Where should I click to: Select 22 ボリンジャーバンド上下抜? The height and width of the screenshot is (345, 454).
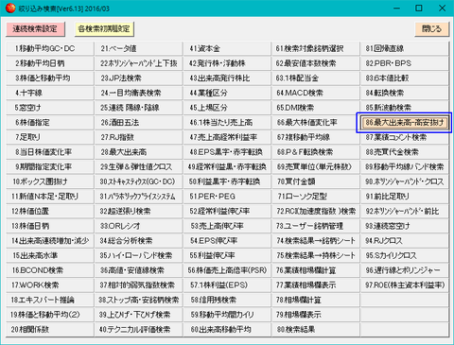pyautogui.click(x=138, y=63)
